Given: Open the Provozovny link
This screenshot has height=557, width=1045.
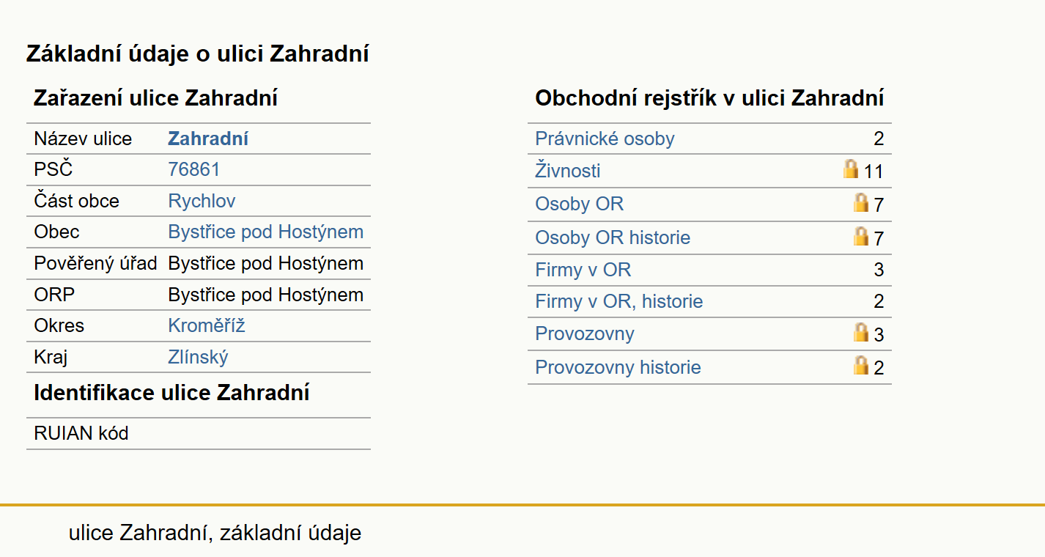Looking at the screenshot, I should pos(585,333).
